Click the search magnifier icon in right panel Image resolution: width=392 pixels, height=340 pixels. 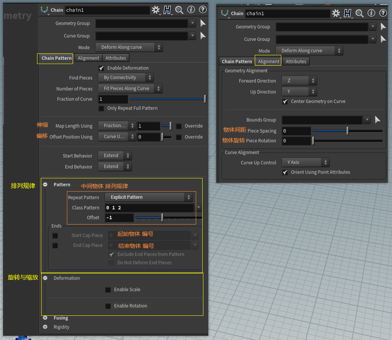pyautogui.click(x=359, y=13)
